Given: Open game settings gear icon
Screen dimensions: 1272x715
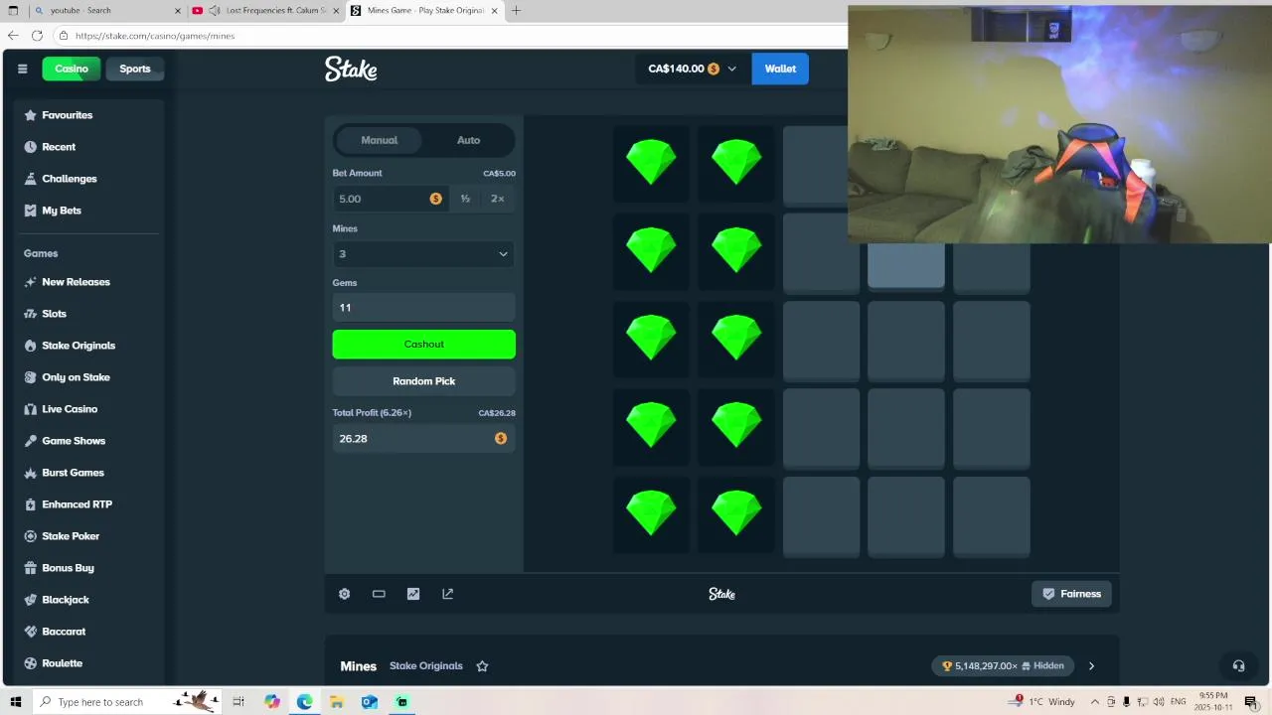Looking at the screenshot, I should click(x=344, y=594).
